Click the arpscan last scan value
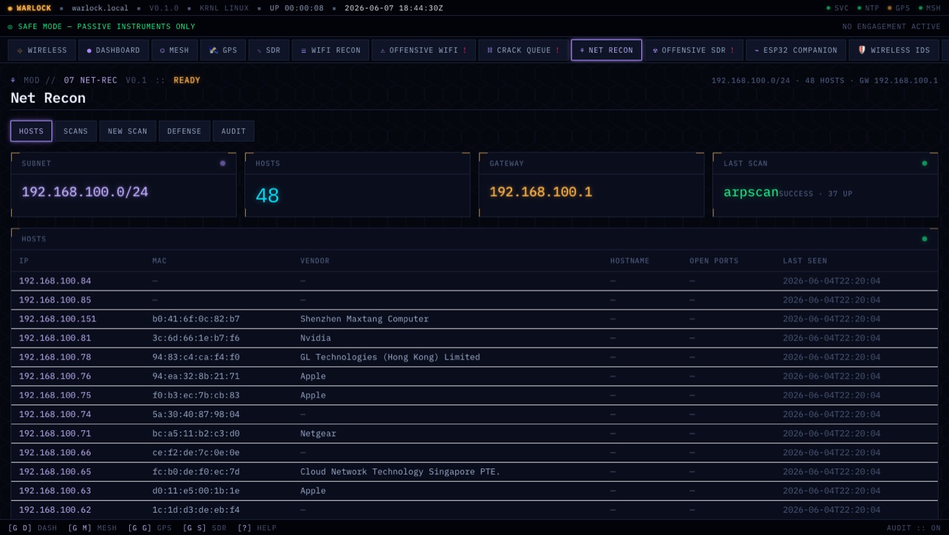Image resolution: width=949 pixels, height=535 pixels. click(x=751, y=192)
